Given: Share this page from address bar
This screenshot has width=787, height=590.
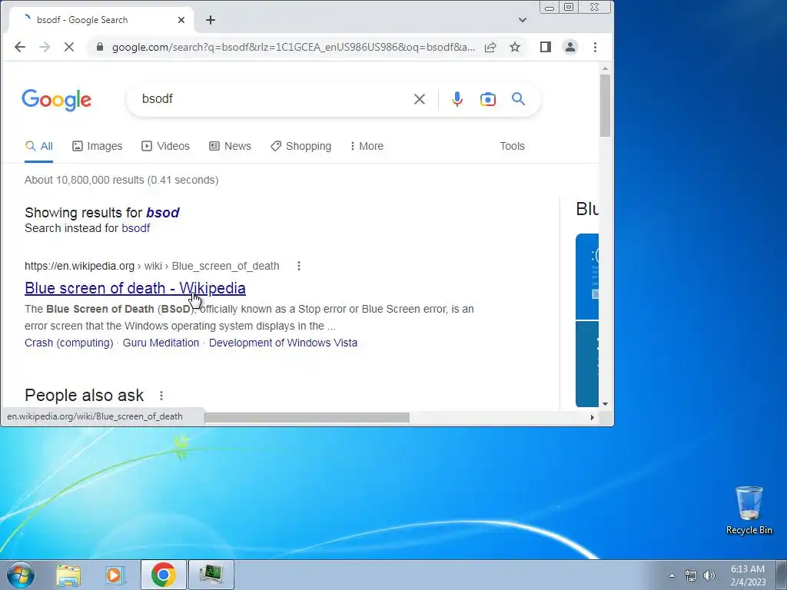Looking at the screenshot, I should tap(490, 47).
